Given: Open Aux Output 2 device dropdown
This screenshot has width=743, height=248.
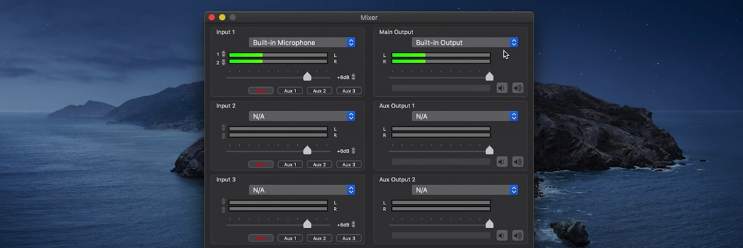Looking at the screenshot, I should pyautogui.click(x=465, y=190).
